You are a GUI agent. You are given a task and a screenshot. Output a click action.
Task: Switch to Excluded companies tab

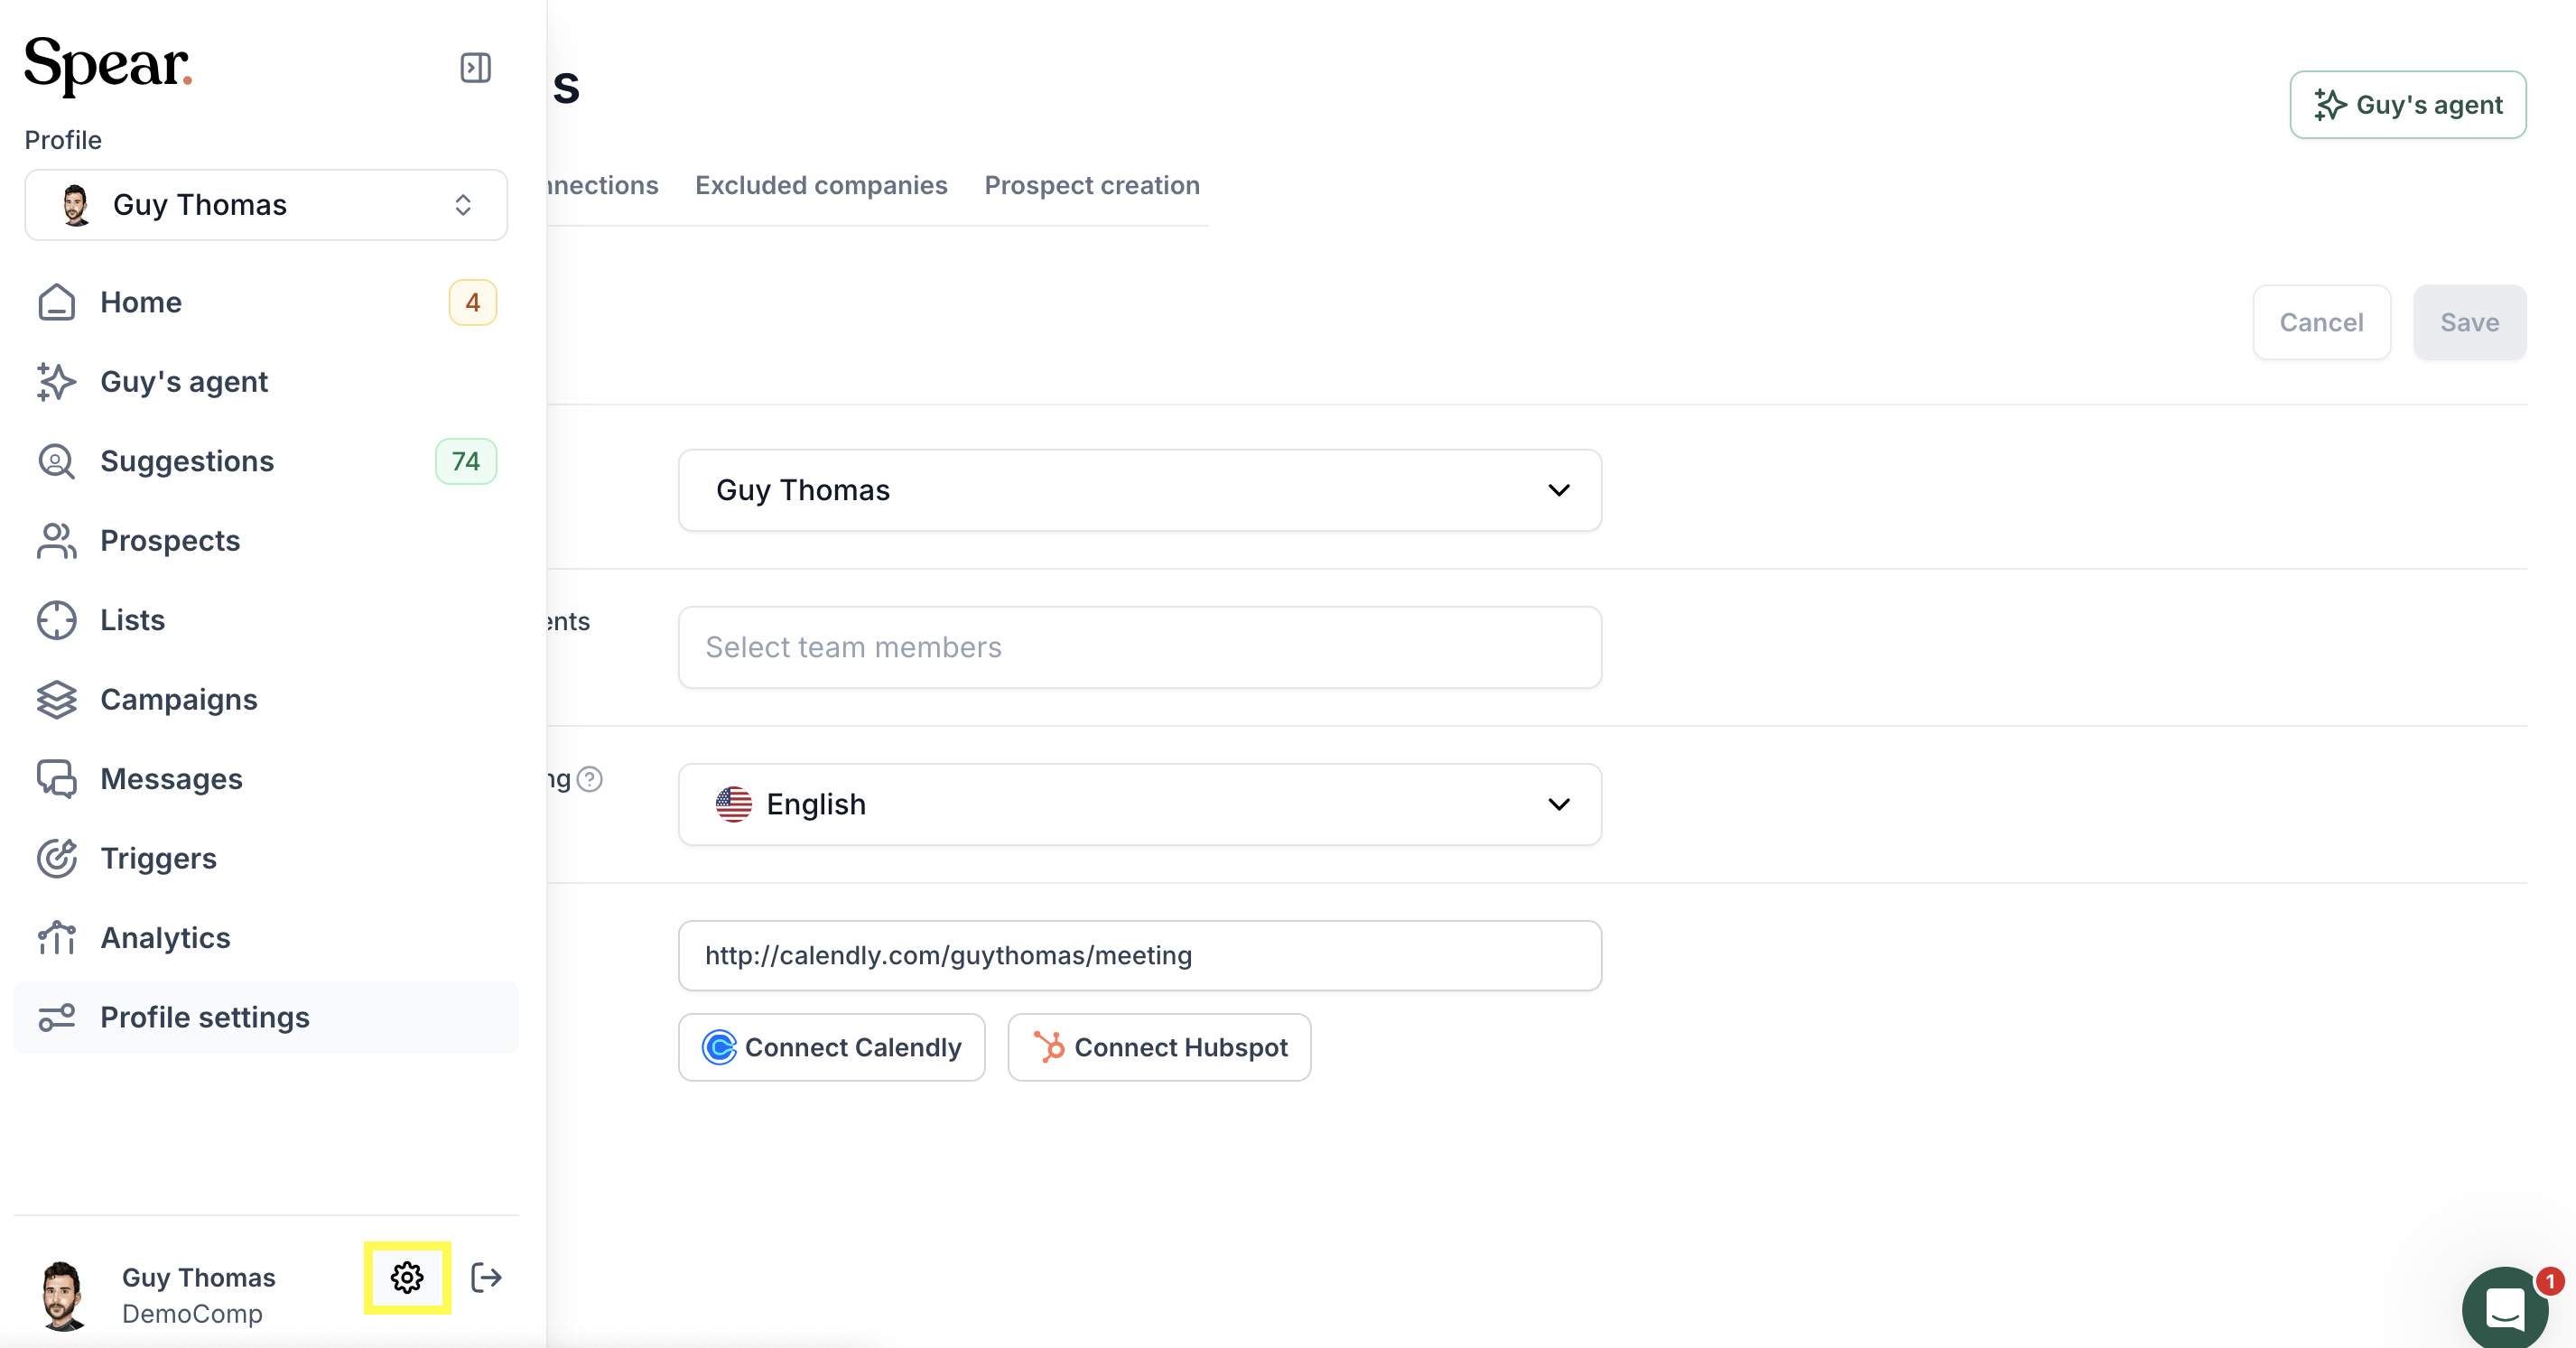(821, 185)
